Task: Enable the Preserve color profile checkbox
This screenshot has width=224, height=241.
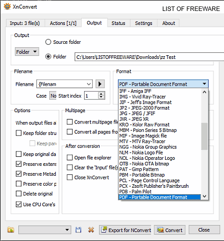Action: click(18, 184)
